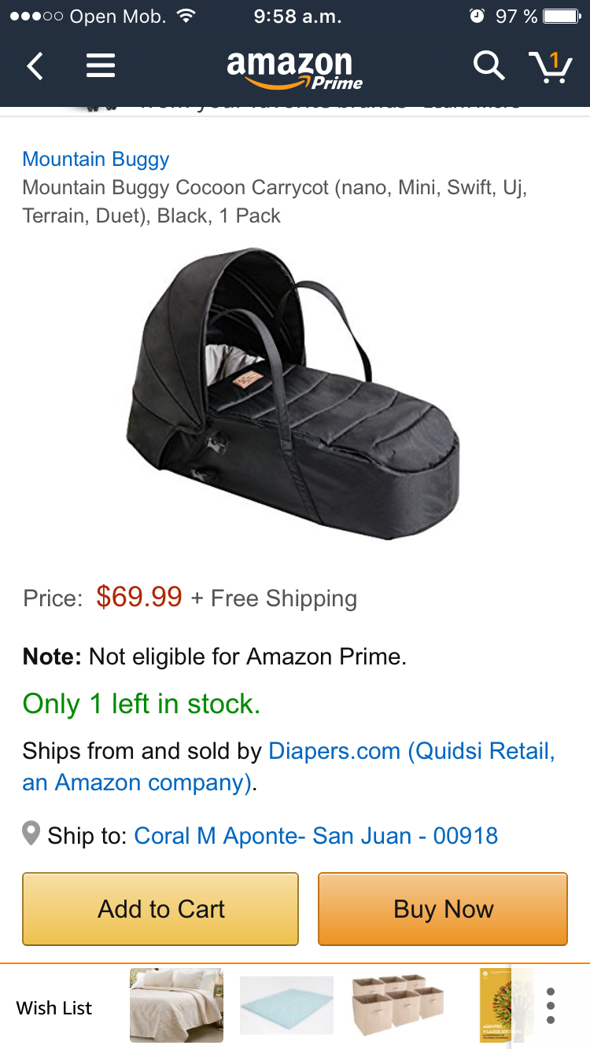The width and height of the screenshot is (590, 1049).
Task: Open the search magnifier icon
Action: tap(489, 66)
